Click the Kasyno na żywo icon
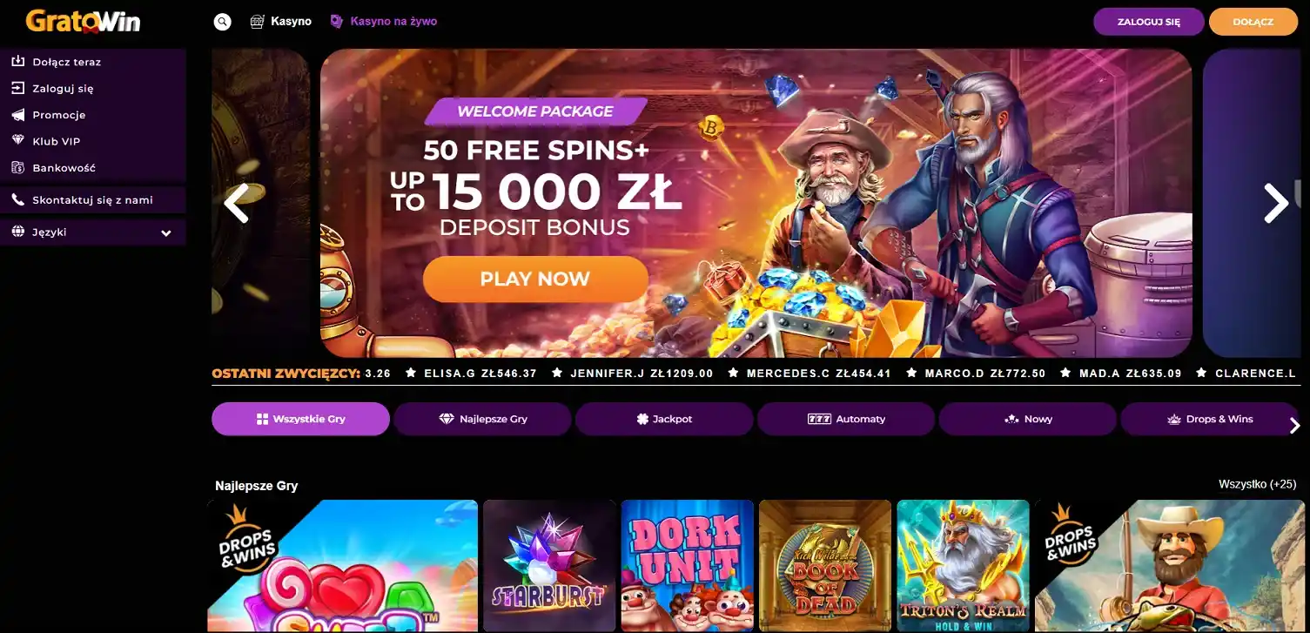The width and height of the screenshot is (1310, 633). [337, 22]
